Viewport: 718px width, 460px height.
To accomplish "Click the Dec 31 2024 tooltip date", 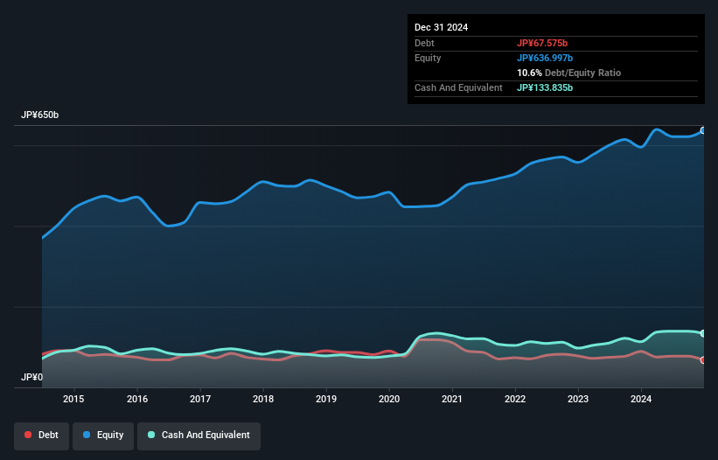I will (441, 27).
